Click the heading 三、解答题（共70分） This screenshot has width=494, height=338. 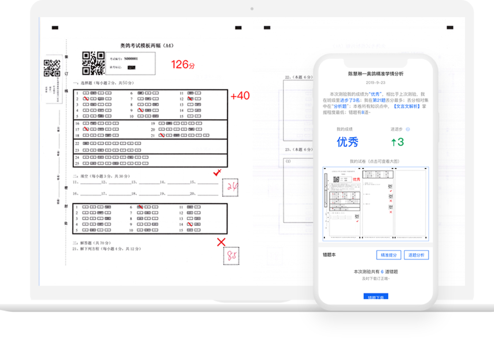tap(92, 243)
